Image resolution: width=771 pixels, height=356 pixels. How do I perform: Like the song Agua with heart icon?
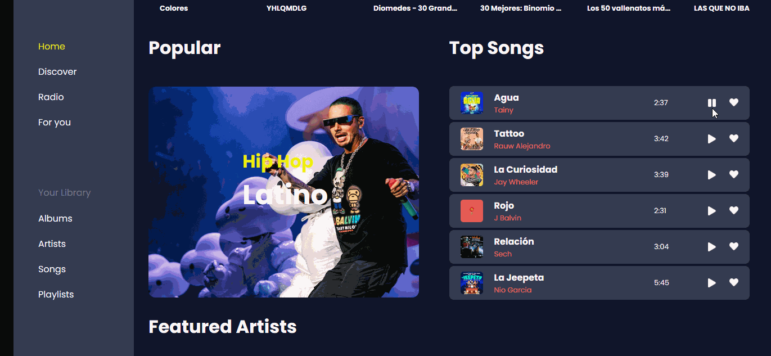point(734,102)
